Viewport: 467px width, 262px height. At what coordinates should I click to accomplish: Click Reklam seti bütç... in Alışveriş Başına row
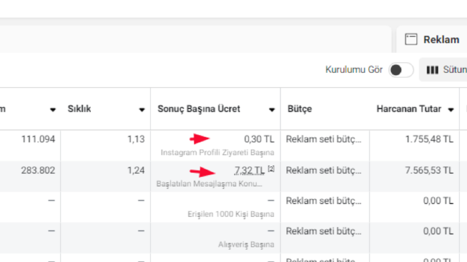pos(323,231)
